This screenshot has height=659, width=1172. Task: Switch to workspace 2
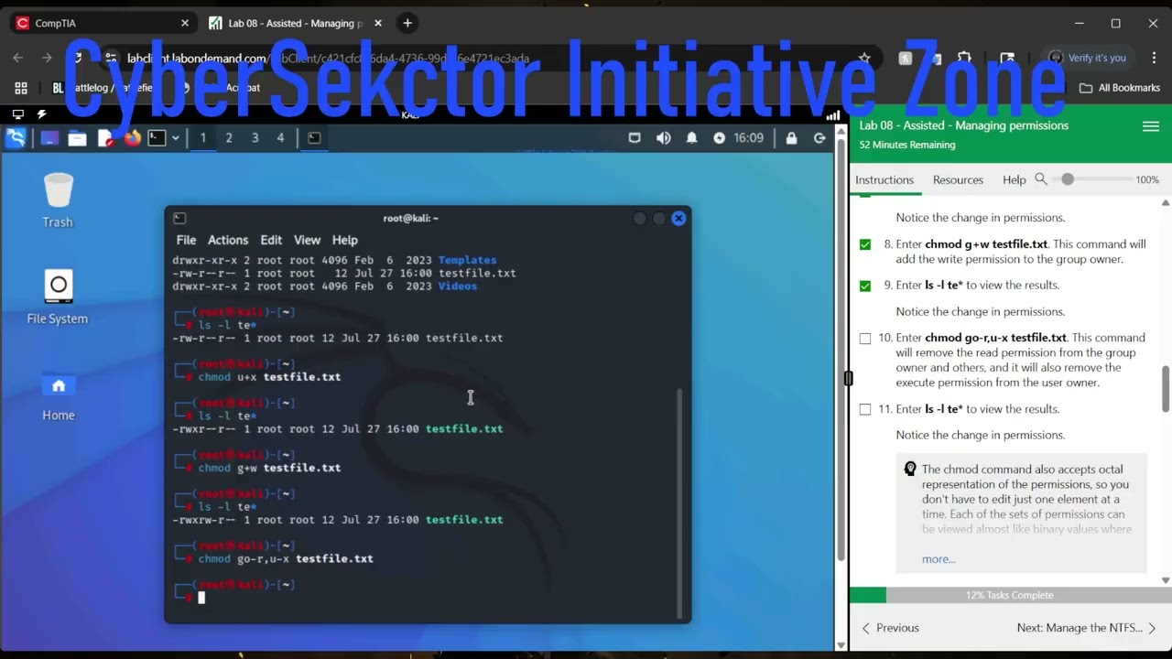(229, 138)
